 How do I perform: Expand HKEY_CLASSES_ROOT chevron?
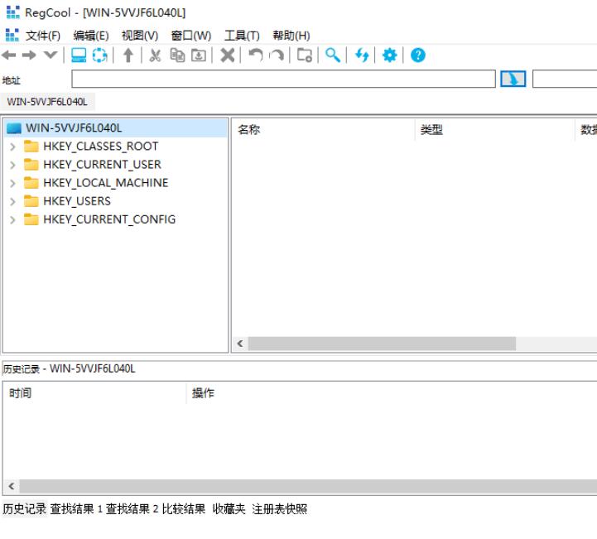(12, 147)
